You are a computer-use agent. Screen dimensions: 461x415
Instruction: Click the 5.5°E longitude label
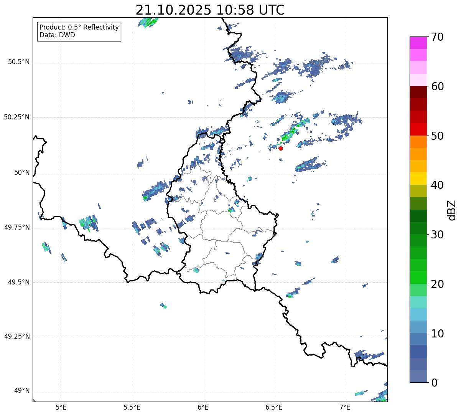(x=132, y=407)
